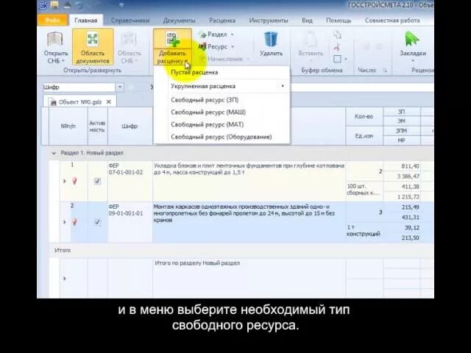Expand row 2 ФЕР 09-01-001-01 arrow
The width and height of the screenshot is (471, 353).
pyautogui.click(x=64, y=222)
